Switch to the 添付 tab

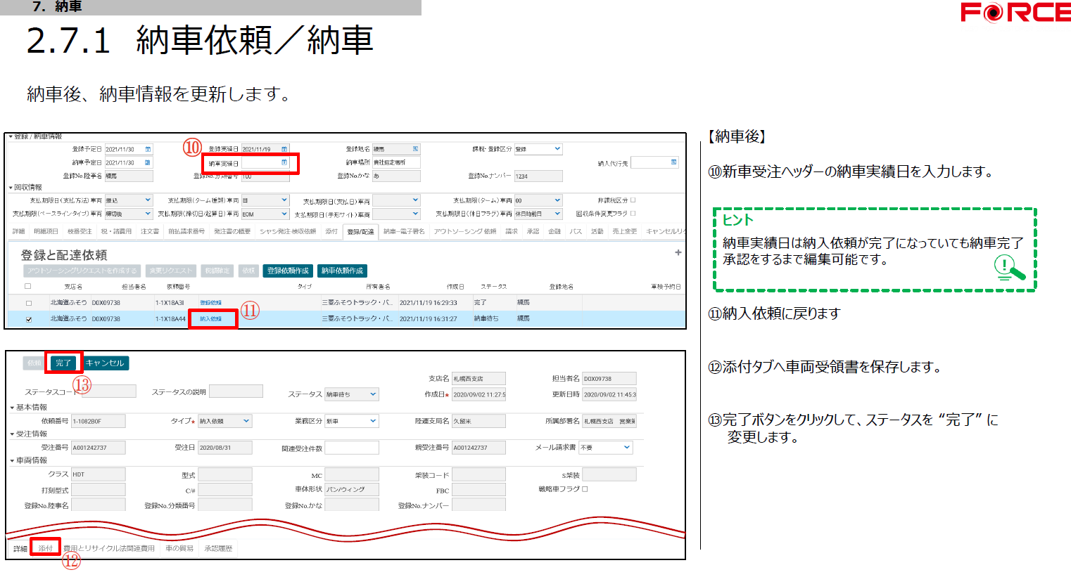point(46,548)
